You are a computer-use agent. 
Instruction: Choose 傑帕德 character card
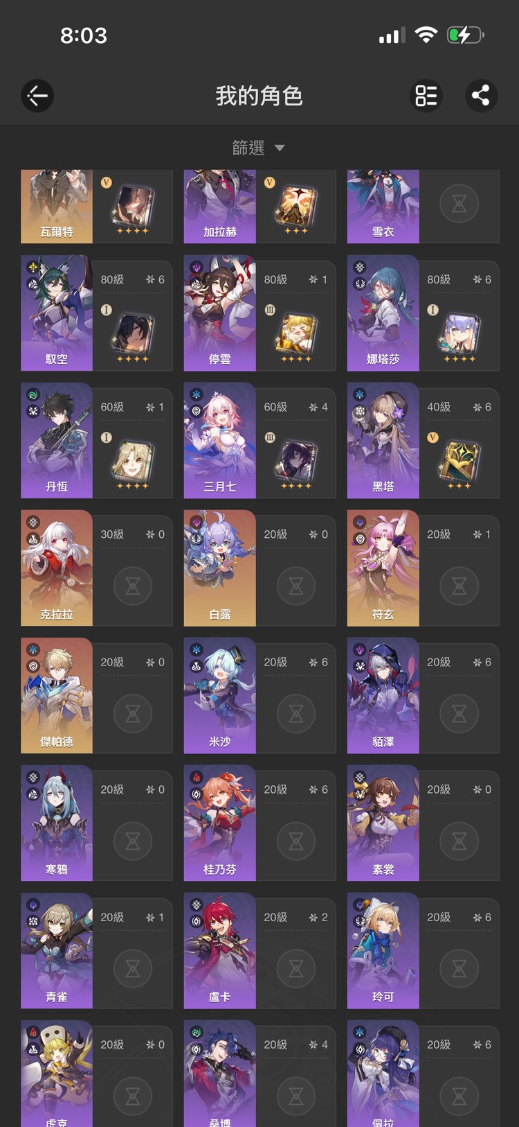click(x=96, y=695)
